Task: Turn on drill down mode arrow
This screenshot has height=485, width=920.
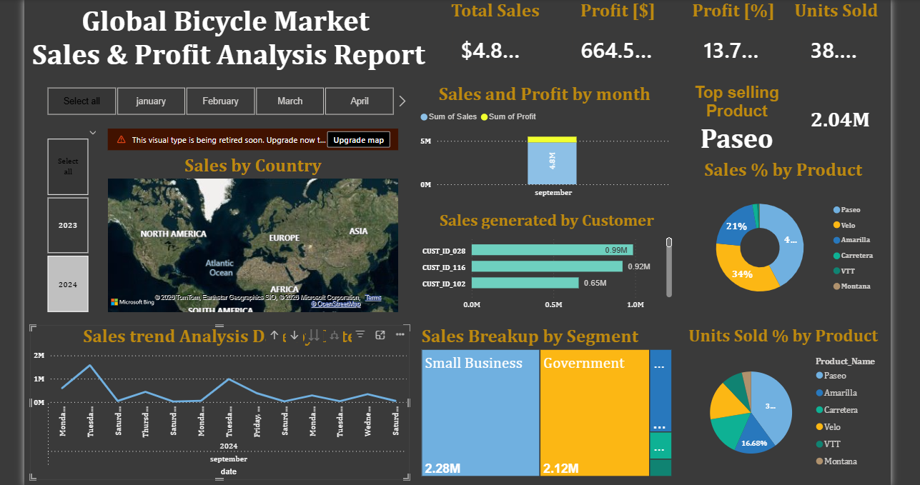Action: coord(294,335)
